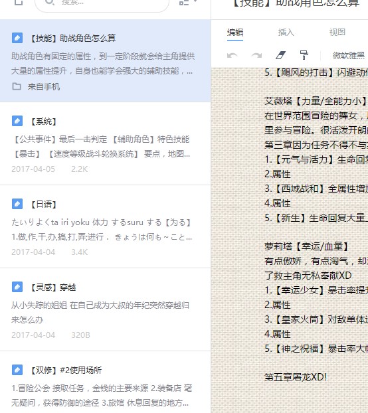Click the line starting 在世界范围冒险的舞女
The height and width of the screenshot is (413, 368).
[x=316, y=116]
